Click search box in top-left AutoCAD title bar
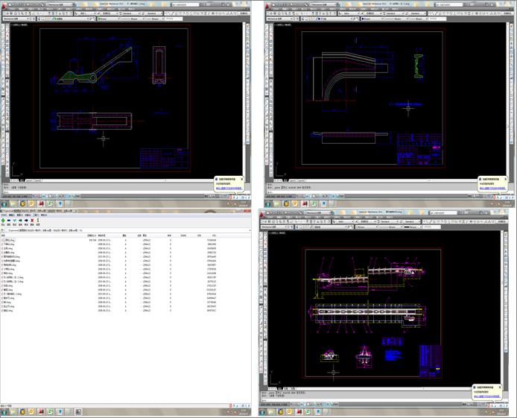517x418 pixels. click(x=185, y=4)
